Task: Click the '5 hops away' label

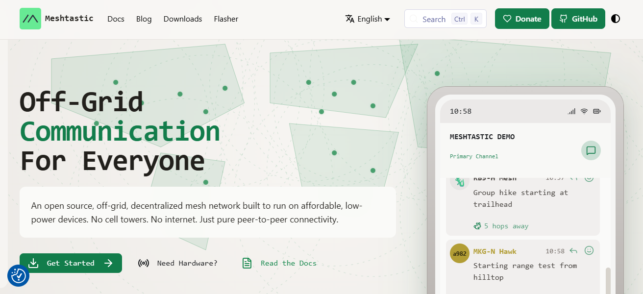Action: coord(506,226)
